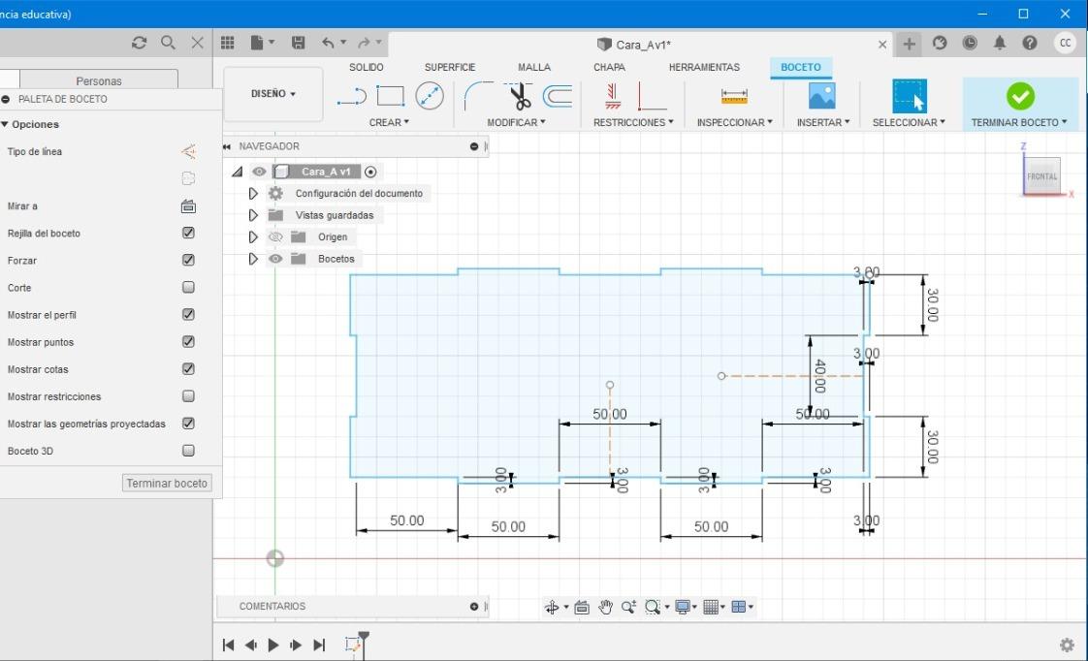Choose the Fillet (empalme) tool
The height and width of the screenshot is (661, 1088).
click(x=478, y=96)
